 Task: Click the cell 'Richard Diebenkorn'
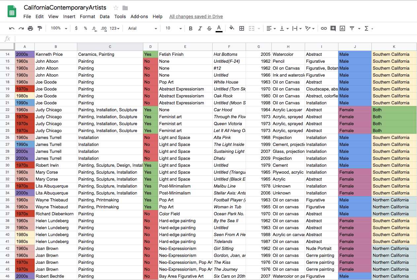point(56,214)
